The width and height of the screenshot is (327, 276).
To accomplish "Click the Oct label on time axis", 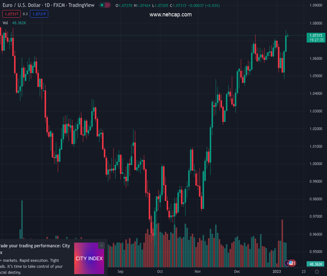I will point(160,272).
